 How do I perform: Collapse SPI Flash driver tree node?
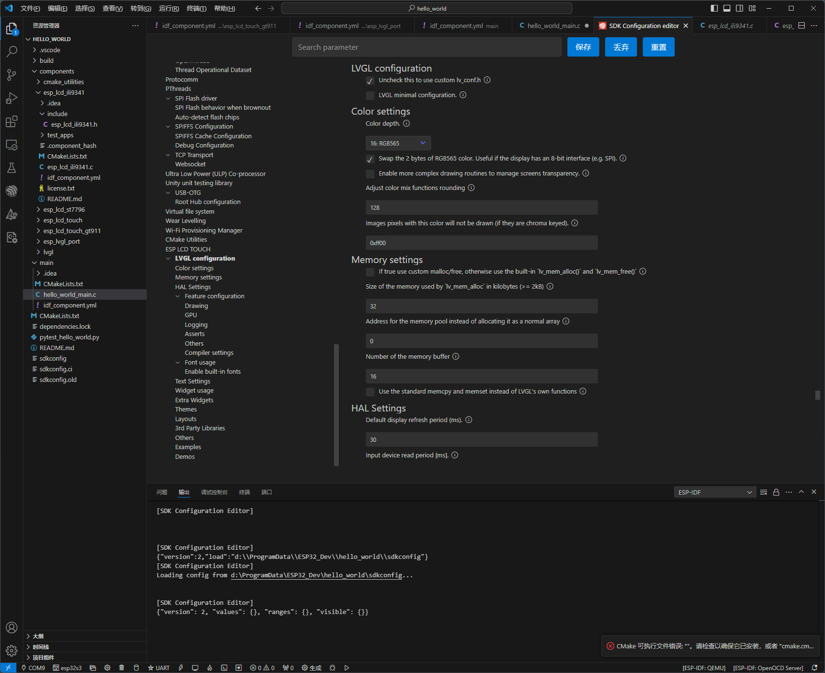[168, 99]
